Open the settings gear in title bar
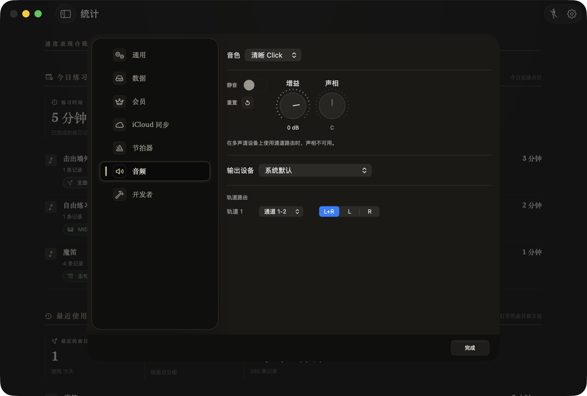This screenshot has width=587, height=396. 572,14
